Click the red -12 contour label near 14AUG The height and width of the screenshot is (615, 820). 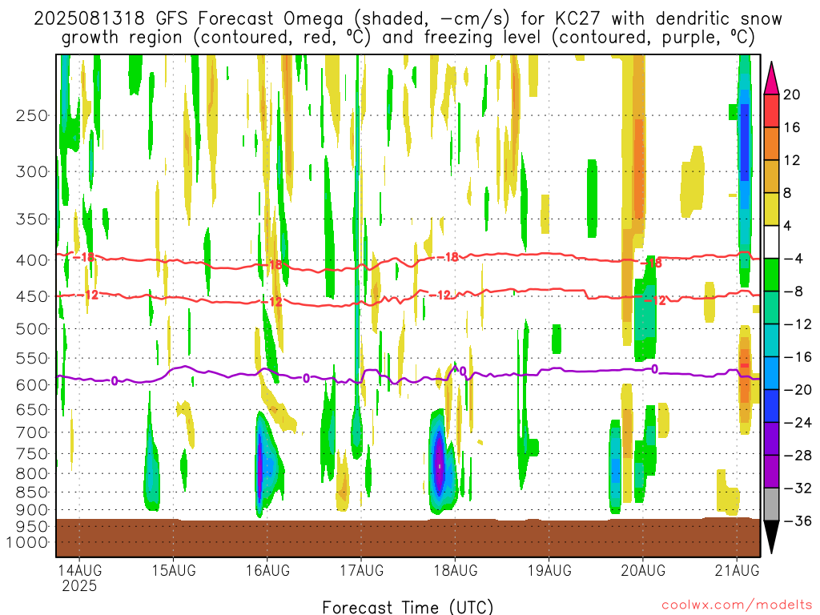pos(88,295)
